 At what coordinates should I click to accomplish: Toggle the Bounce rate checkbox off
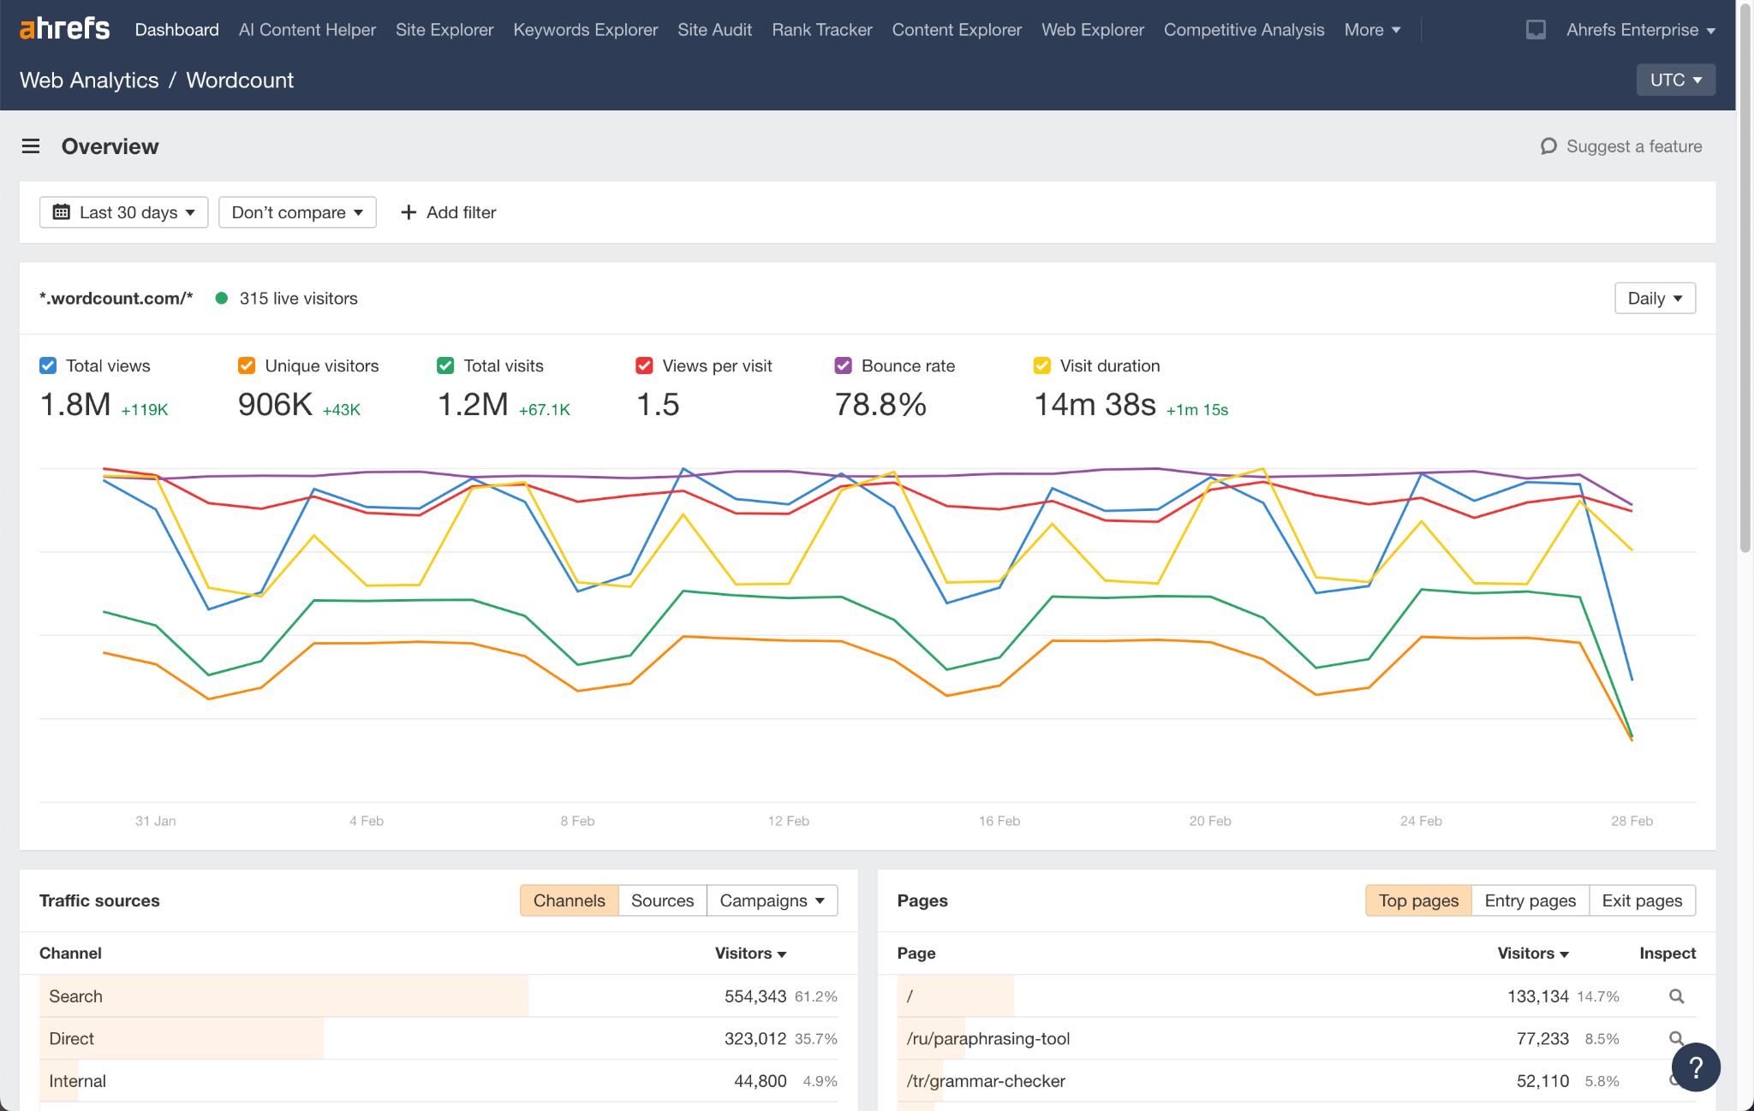tap(844, 365)
